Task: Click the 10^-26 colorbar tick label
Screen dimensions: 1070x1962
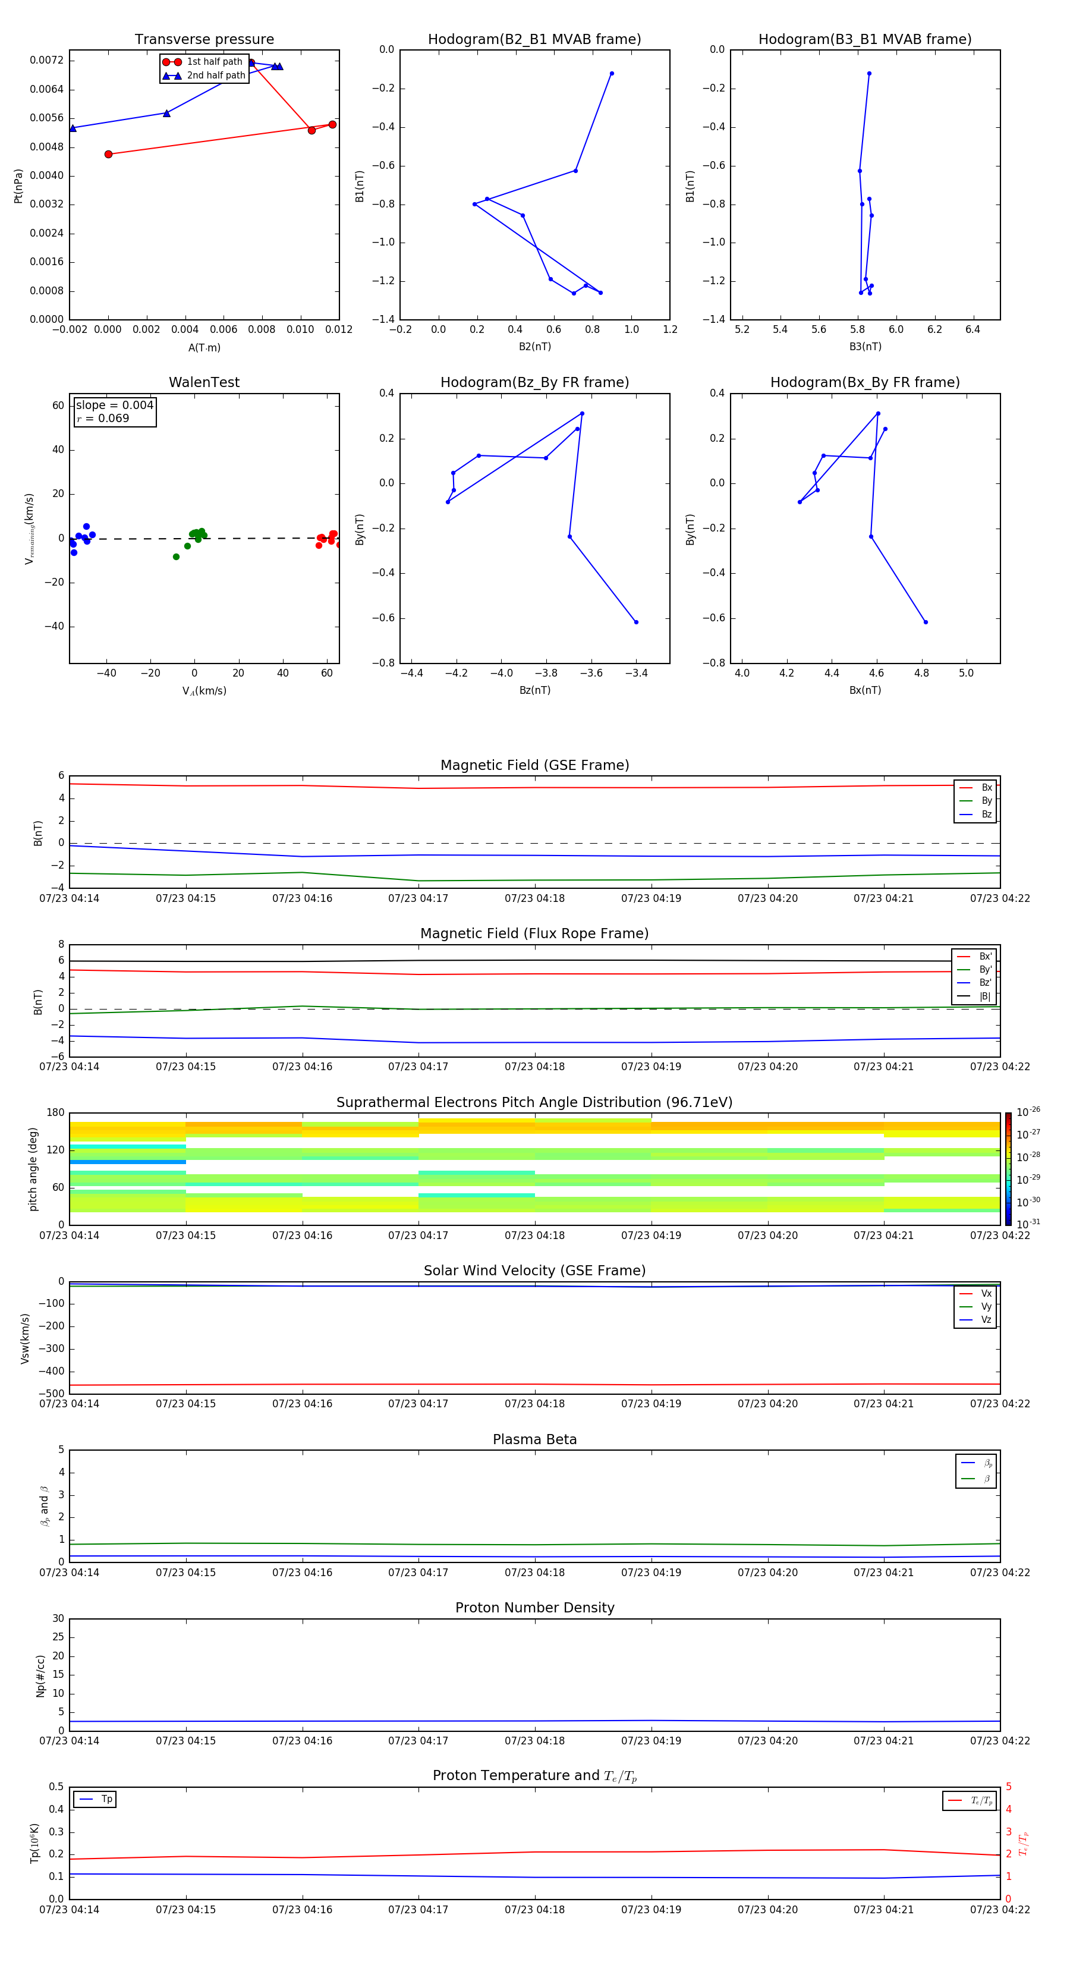Action: coord(1028,1112)
